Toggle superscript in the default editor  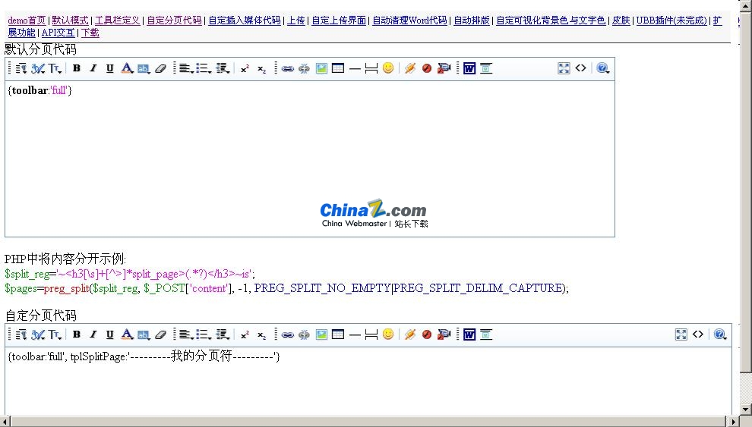click(x=245, y=68)
